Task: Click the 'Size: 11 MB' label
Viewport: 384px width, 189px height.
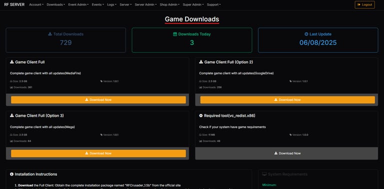Action: (207, 135)
